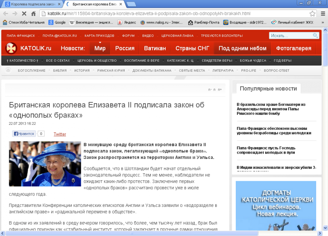
Task: Select the Ватикан news tab
Action: pyautogui.click(x=155, y=48)
